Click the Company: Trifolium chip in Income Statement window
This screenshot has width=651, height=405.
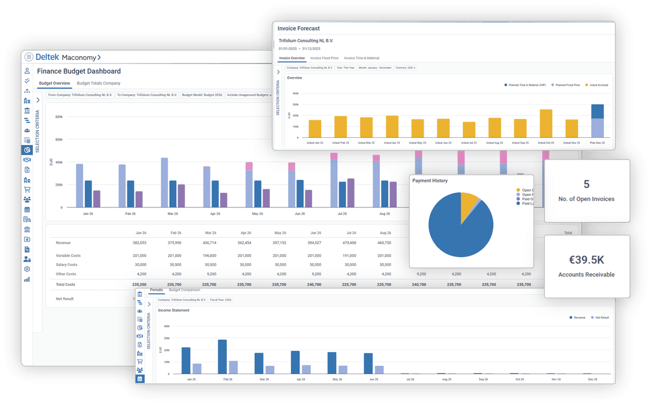[182, 300]
